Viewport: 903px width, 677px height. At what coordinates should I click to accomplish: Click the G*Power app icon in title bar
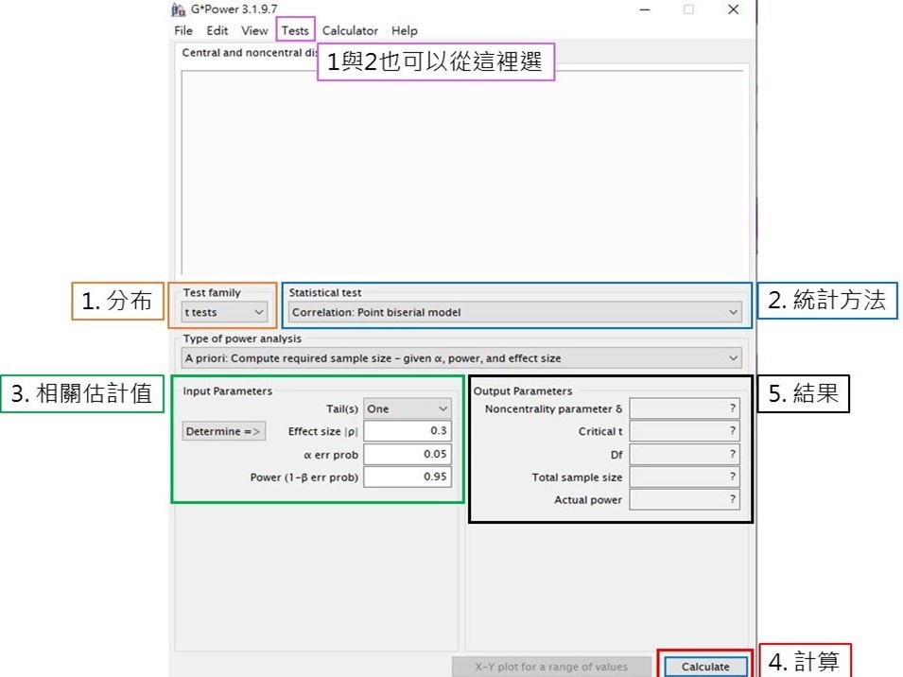tap(179, 9)
